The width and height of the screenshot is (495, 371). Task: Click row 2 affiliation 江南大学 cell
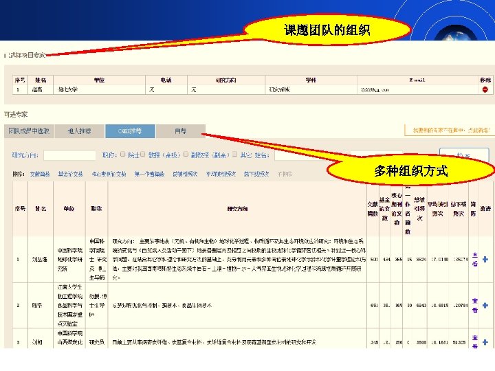[69, 305]
